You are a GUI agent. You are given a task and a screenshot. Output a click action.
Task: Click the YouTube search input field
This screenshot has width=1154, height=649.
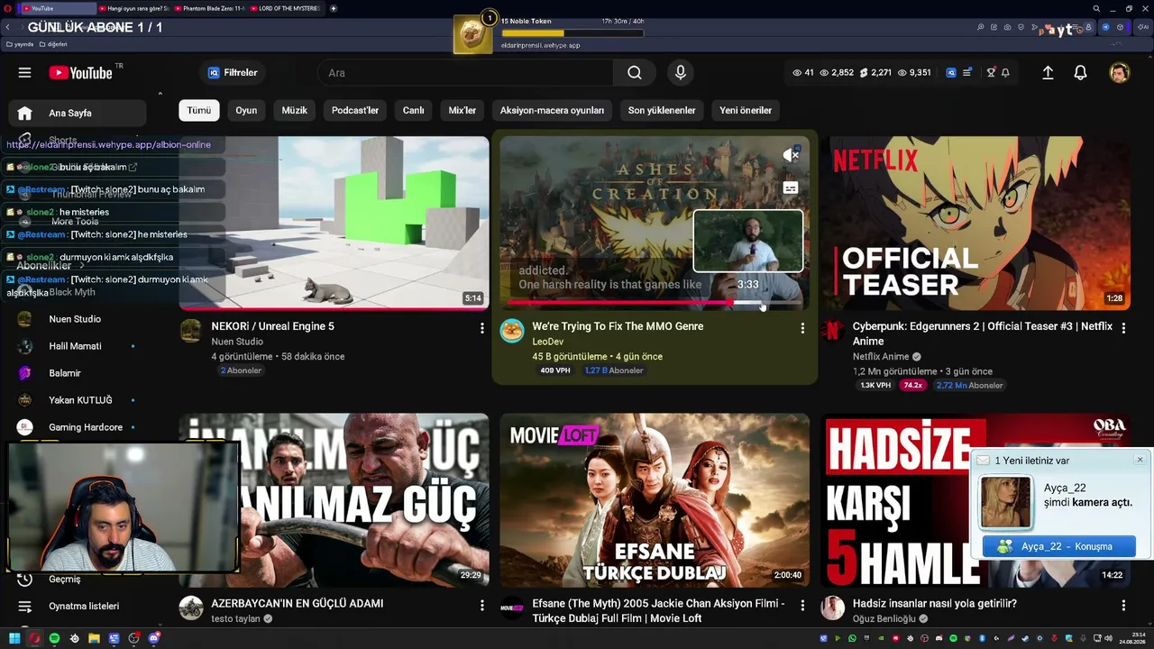(465, 73)
